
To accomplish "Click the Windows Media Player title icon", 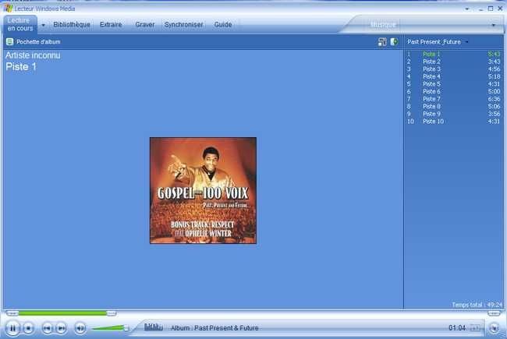I will [8, 8].
